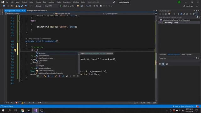Image resolution: width=201 pixels, height=113 pixels.
Task: Click Solution Explorer view code icon
Action: coord(191,14)
